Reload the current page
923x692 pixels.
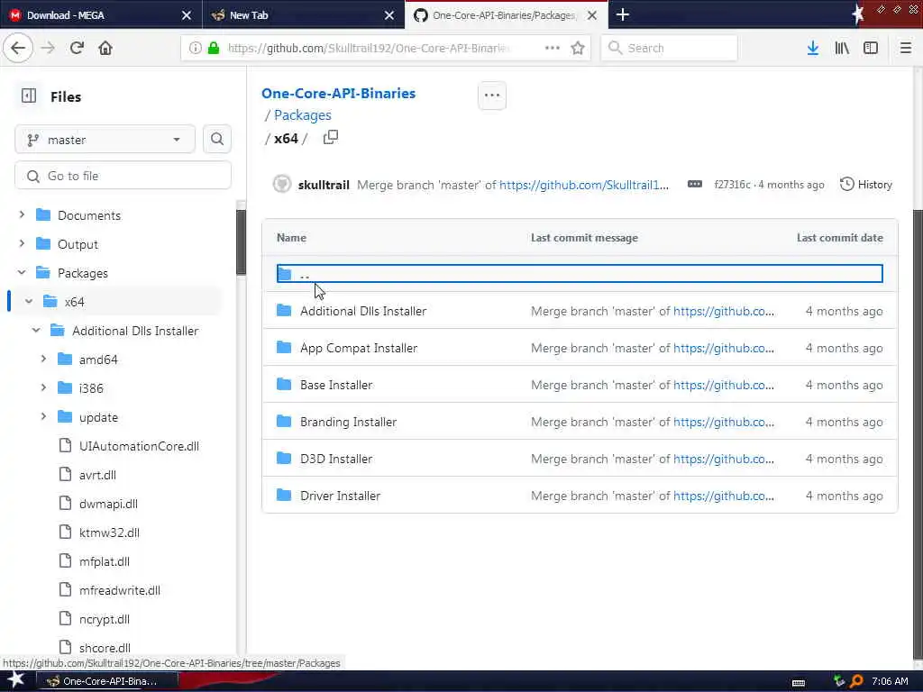[x=77, y=48]
